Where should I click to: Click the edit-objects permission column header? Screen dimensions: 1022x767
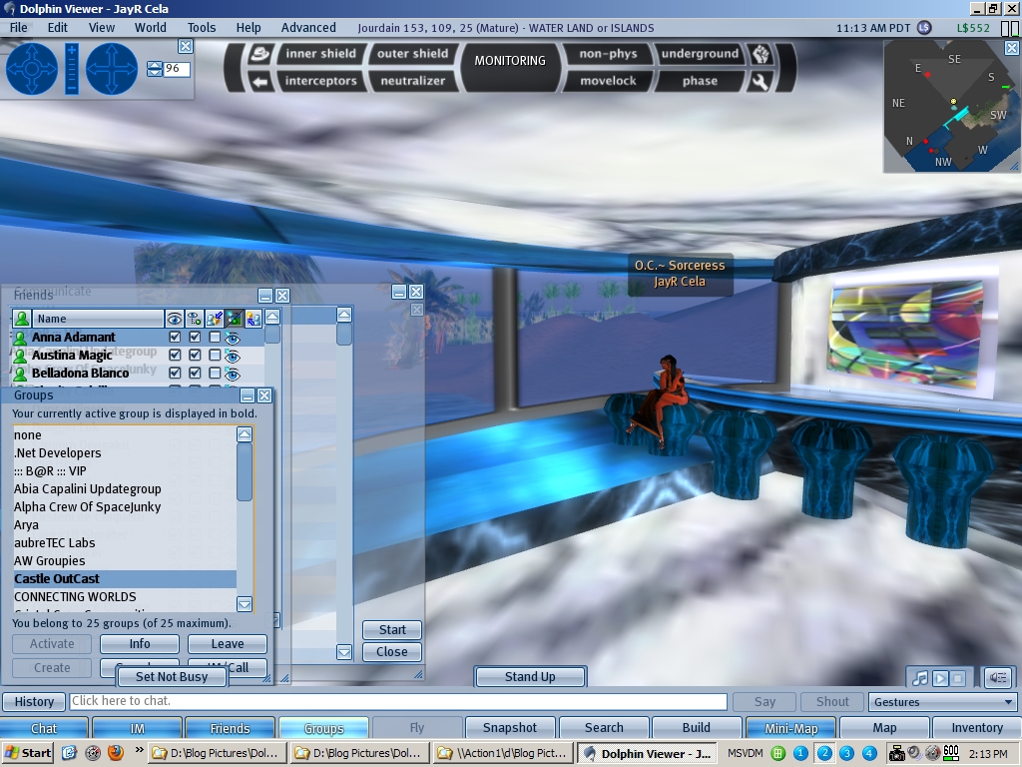click(214, 319)
